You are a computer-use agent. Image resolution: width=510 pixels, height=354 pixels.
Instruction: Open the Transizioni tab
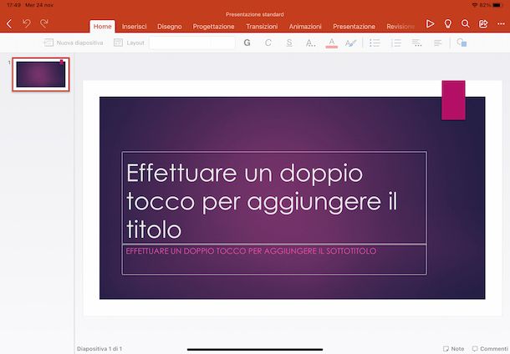(x=262, y=27)
